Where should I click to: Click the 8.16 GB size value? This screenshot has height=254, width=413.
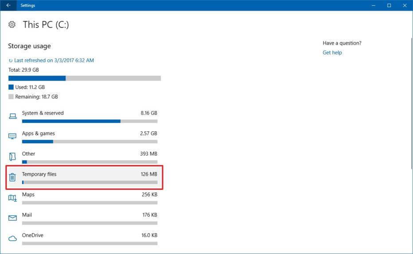(149, 113)
